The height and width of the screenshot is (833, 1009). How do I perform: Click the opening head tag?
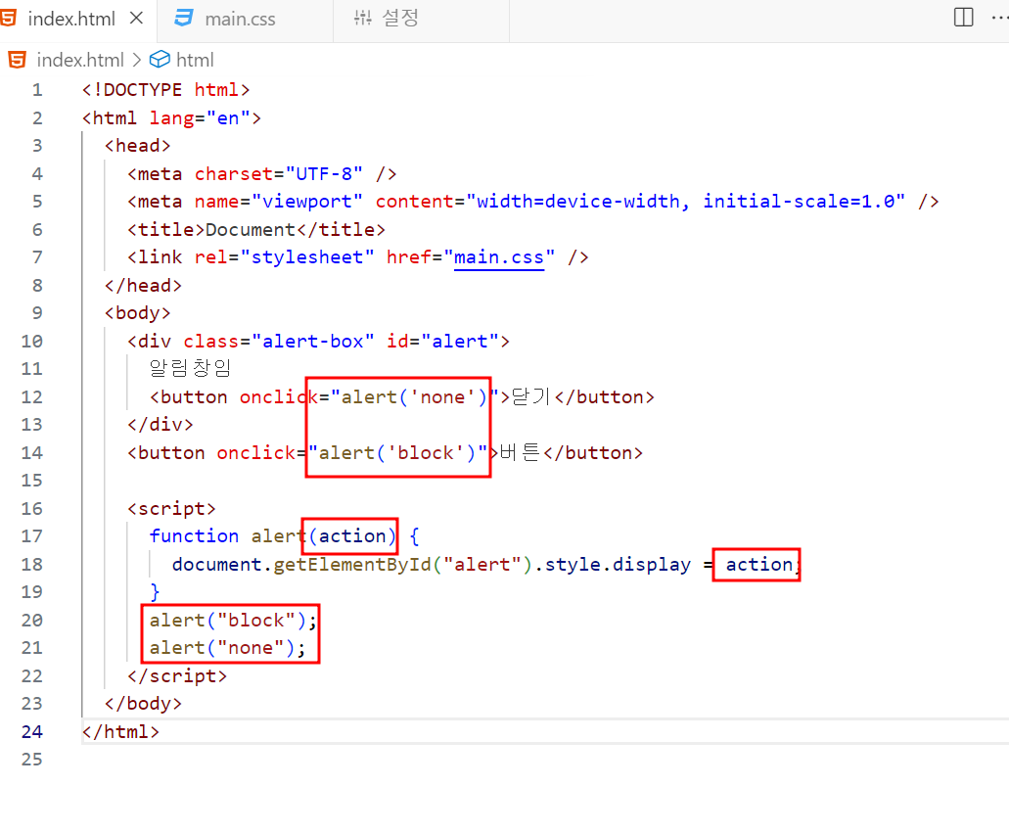pos(138,146)
